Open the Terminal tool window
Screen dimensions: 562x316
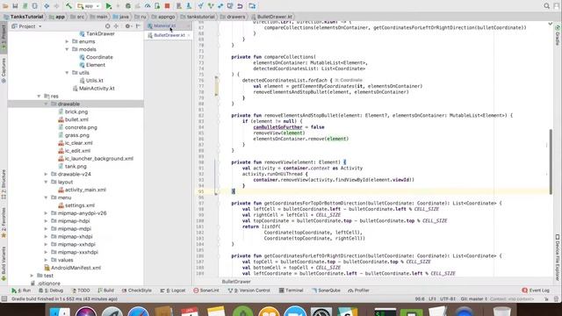tap(291, 291)
